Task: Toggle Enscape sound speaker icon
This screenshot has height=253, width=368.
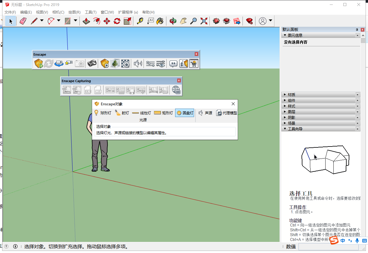Action: [x=138, y=63]
